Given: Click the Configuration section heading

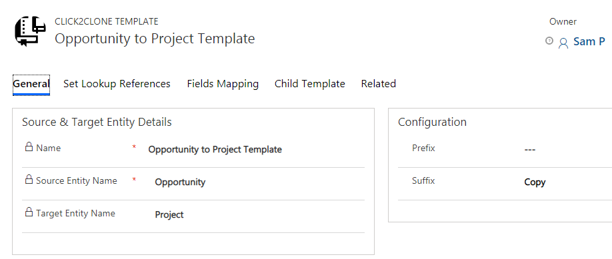Looking at the screenshot, I should point(432,122).
